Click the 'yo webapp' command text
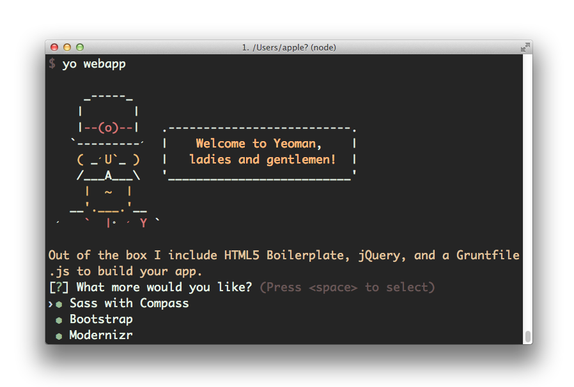 [94, 64]
